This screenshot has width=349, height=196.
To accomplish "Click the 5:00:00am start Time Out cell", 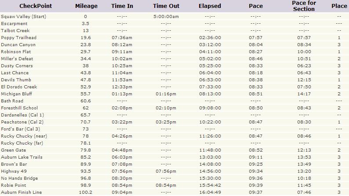I will [x=166, y=17].
